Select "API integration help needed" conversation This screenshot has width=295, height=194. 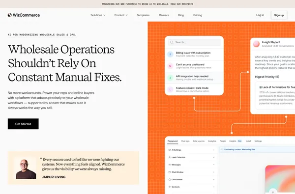coord(194,78)
